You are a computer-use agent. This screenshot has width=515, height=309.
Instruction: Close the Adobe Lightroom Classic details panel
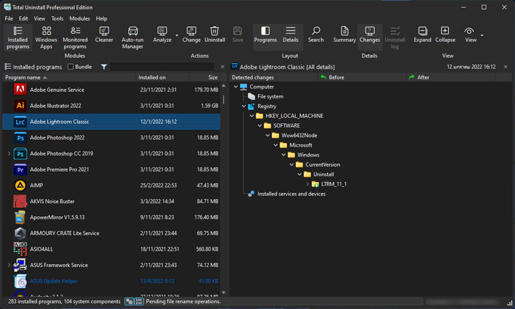pos(506,67)
